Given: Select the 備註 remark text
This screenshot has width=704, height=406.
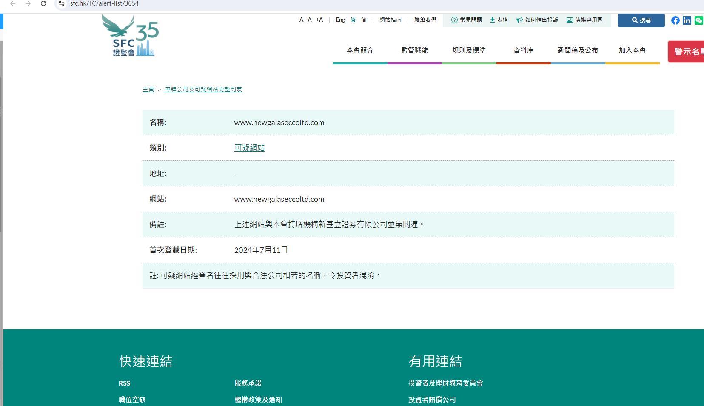Looking at the screenshot, I should pos(329,224).
